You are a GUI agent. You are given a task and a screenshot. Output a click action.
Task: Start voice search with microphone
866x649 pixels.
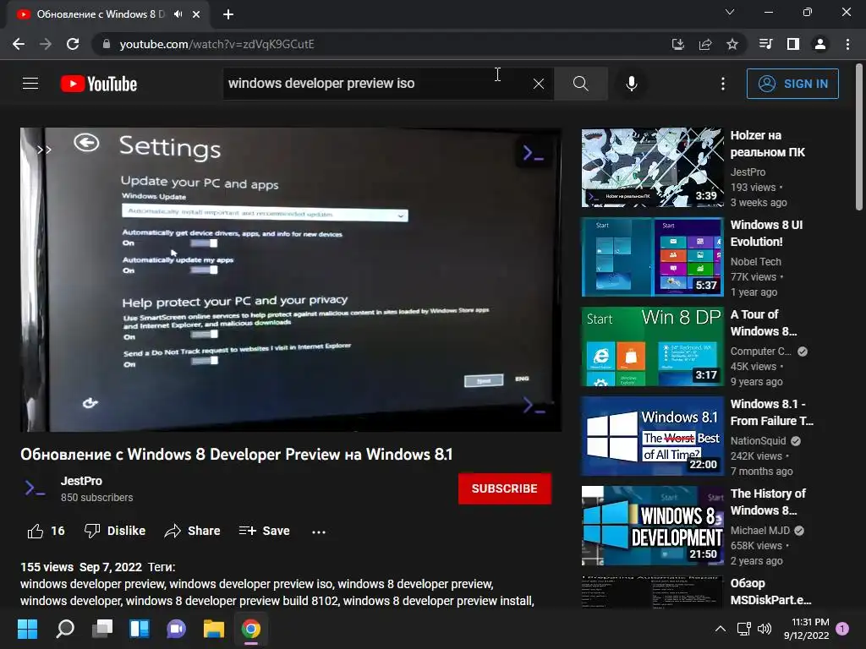(x=631, y=84)
